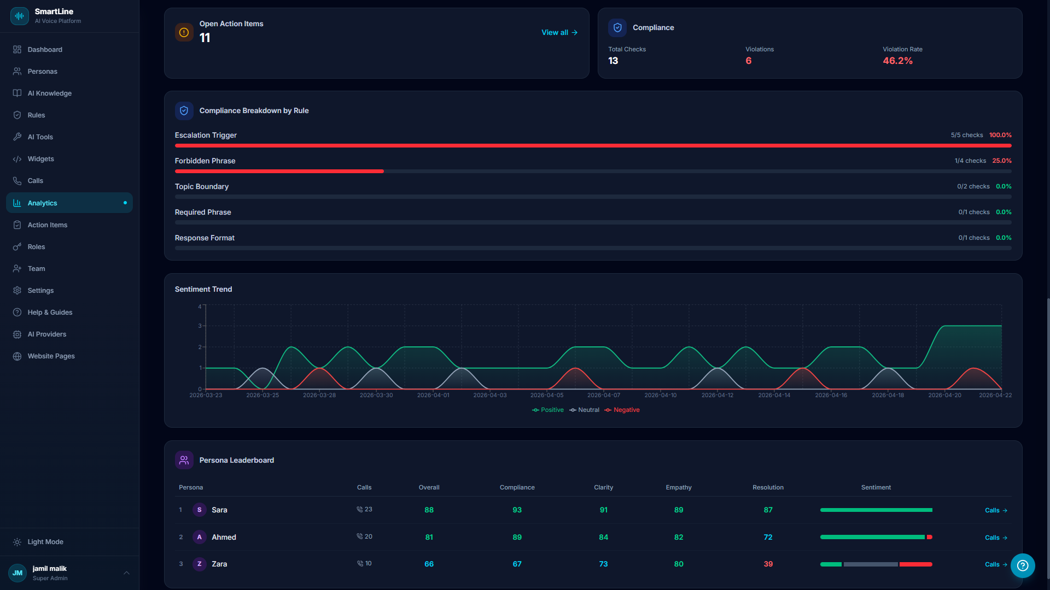Click Zara's sentiment progress bar

click(876, 564)
